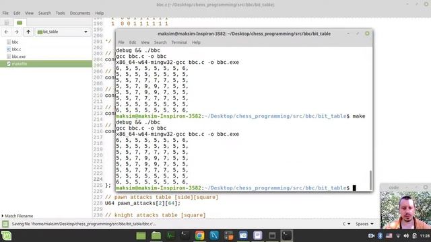
Task: Open Google Chrome from the taskbar
Action: point(199,235)
